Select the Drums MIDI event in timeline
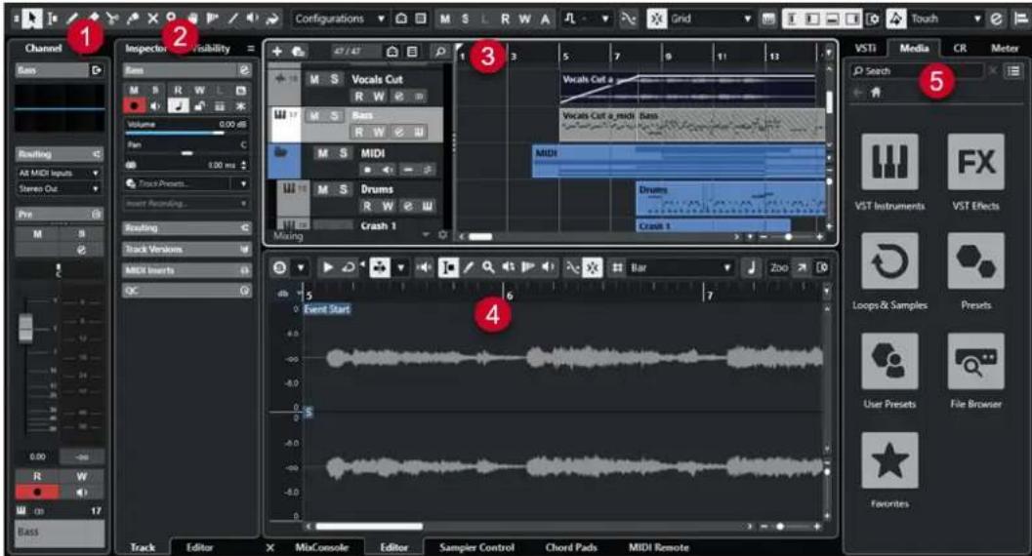The width and height of the screenshot is (1032, 556). 730,199
